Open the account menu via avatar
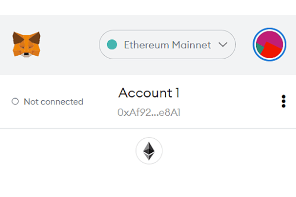 pyautogui.click(x=269, y=45)
